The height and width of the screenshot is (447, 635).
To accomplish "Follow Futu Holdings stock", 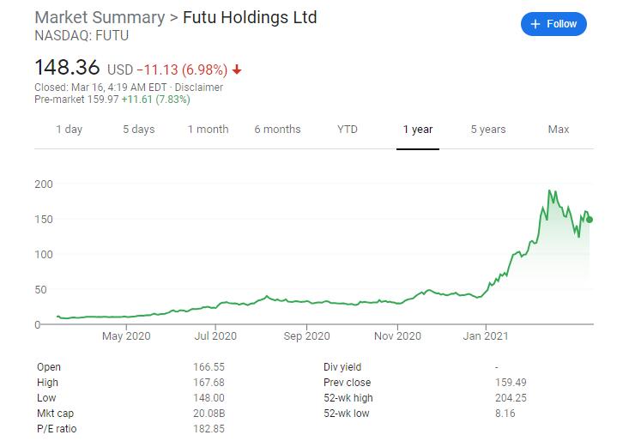I will pyautogui.click(x=553, y=24).
